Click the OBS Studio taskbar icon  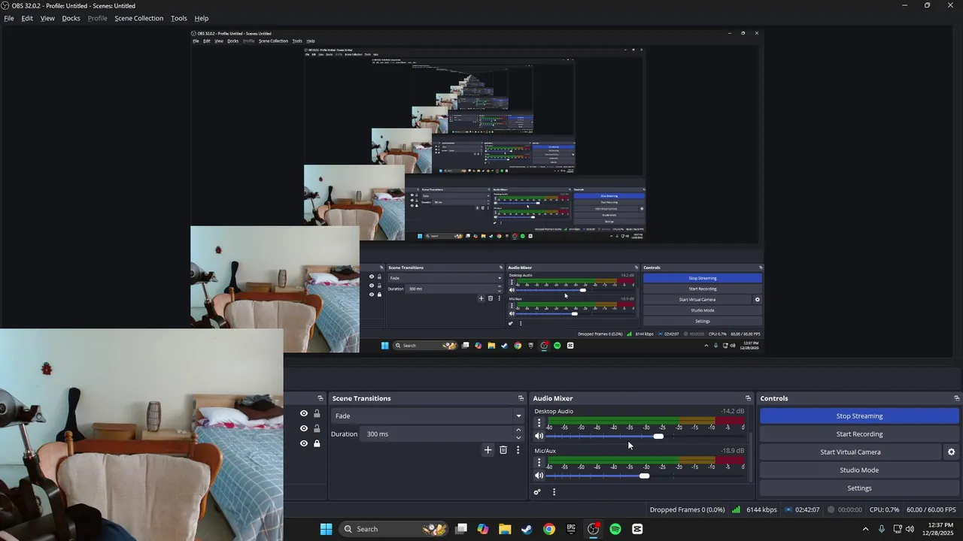click(594, 529)
